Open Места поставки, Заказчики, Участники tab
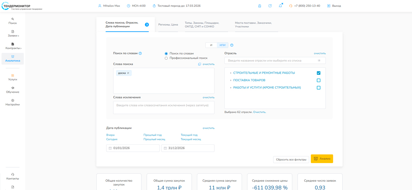Image resolution: width=412 pixels, height=190 pixels. (x=257, y=25)
